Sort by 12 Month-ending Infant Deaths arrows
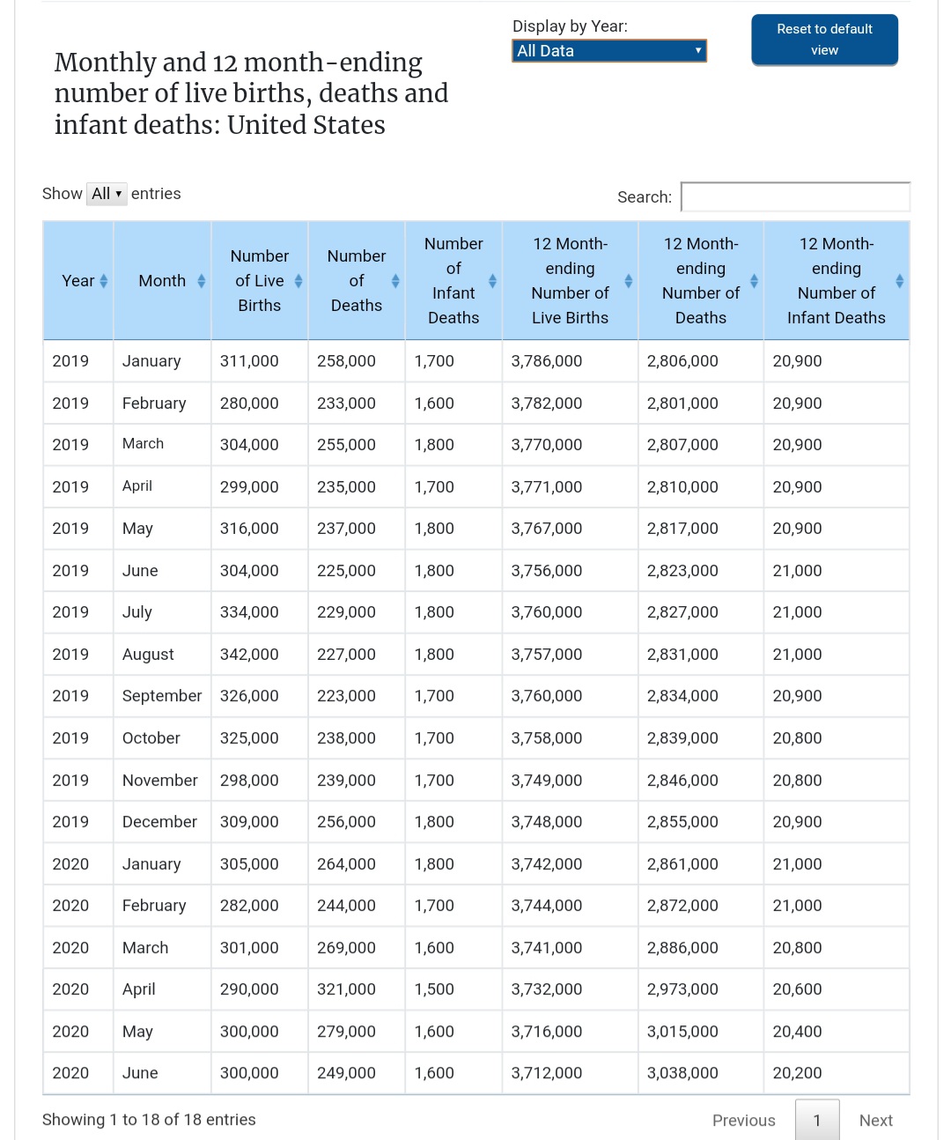The width and height of the screenshot is (951, 1140). tap(899, 281)
